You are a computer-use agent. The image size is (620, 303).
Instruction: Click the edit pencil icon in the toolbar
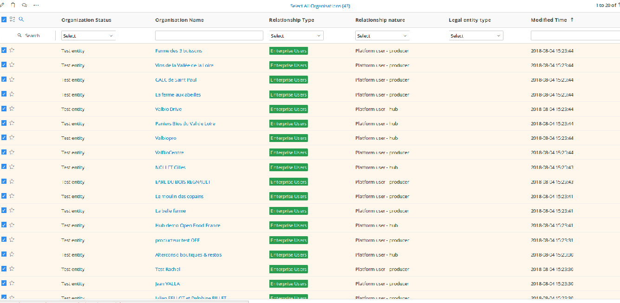point(2,5)
